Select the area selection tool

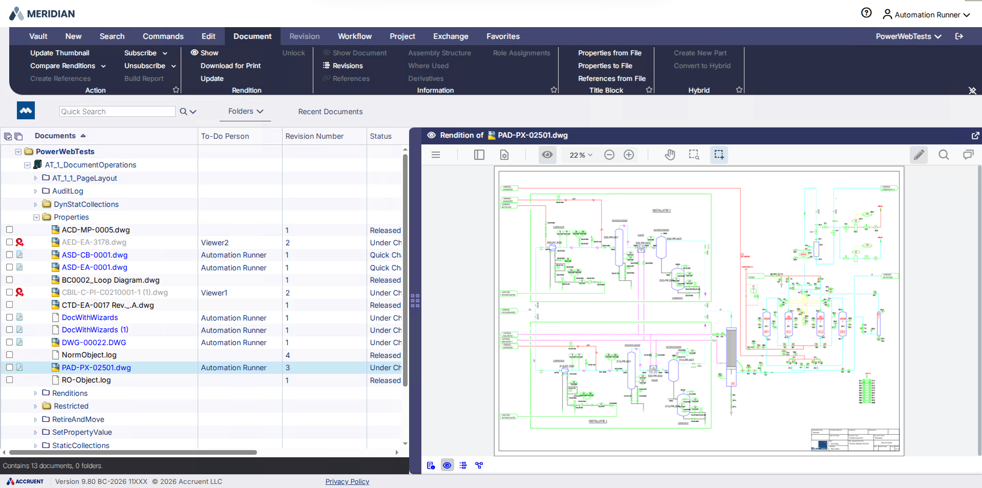(719, 155)
